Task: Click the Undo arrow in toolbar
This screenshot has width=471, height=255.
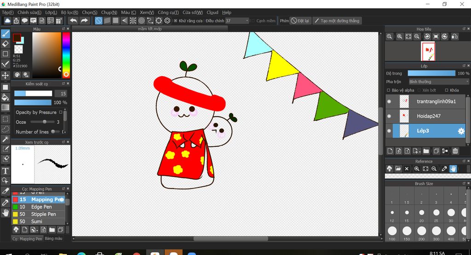Action: (73, 21)
